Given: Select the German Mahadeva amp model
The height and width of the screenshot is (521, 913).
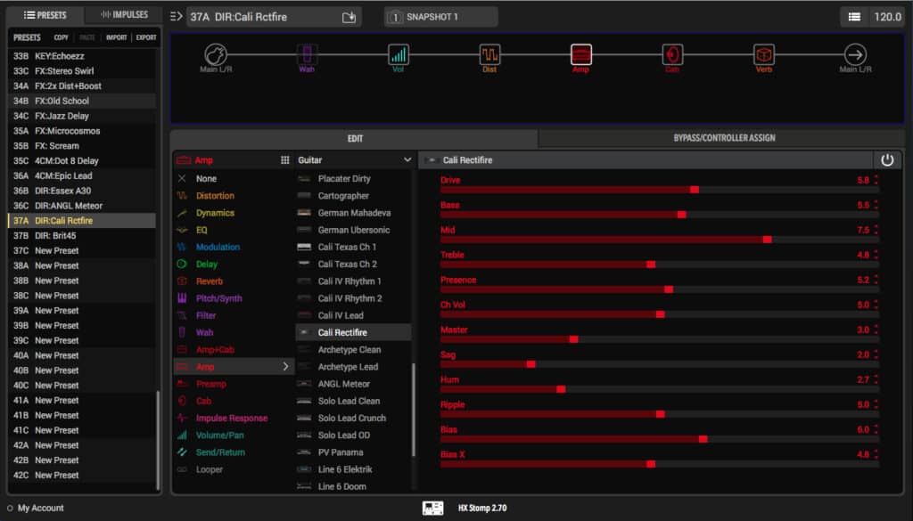Looking at the screenshot, I should (x=353, y=213).
